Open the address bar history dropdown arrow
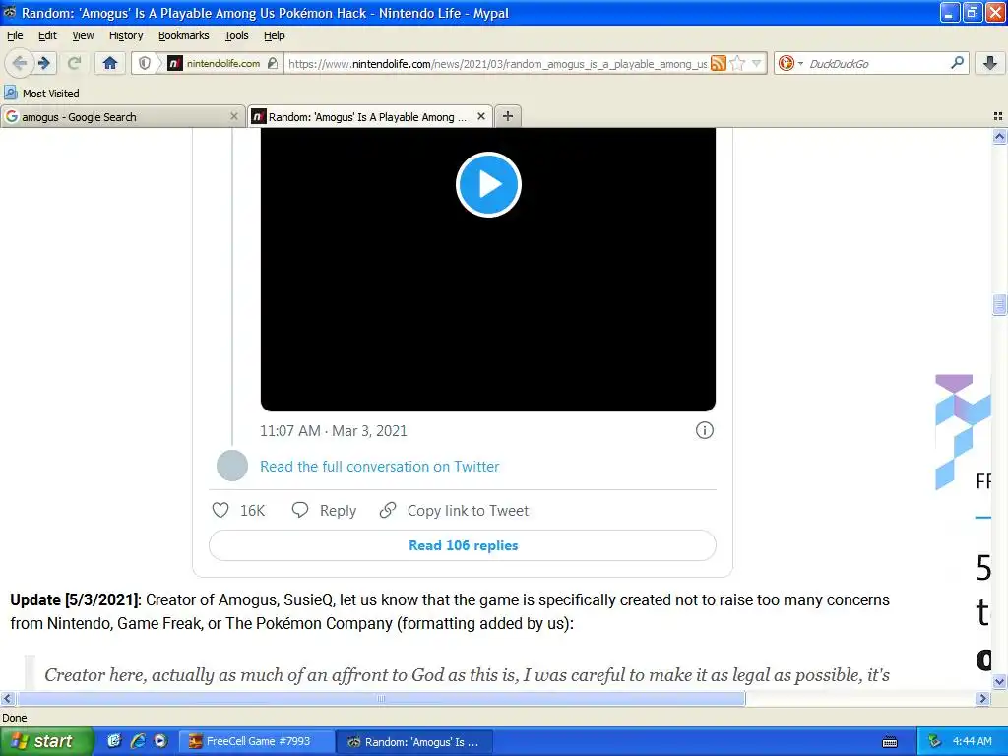This screenshot has width=1008, height=756. point(757,63)
